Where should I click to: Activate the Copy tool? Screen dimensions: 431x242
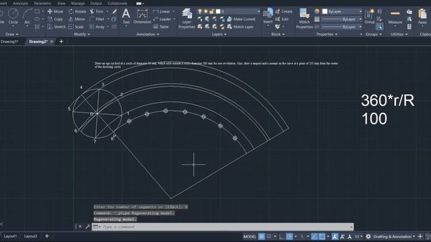[55, 19]
